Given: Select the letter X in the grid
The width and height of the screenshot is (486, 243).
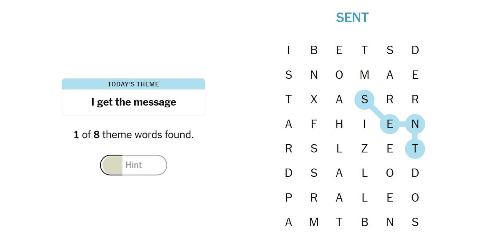Looking at the screenshot, I should point(314,100).
